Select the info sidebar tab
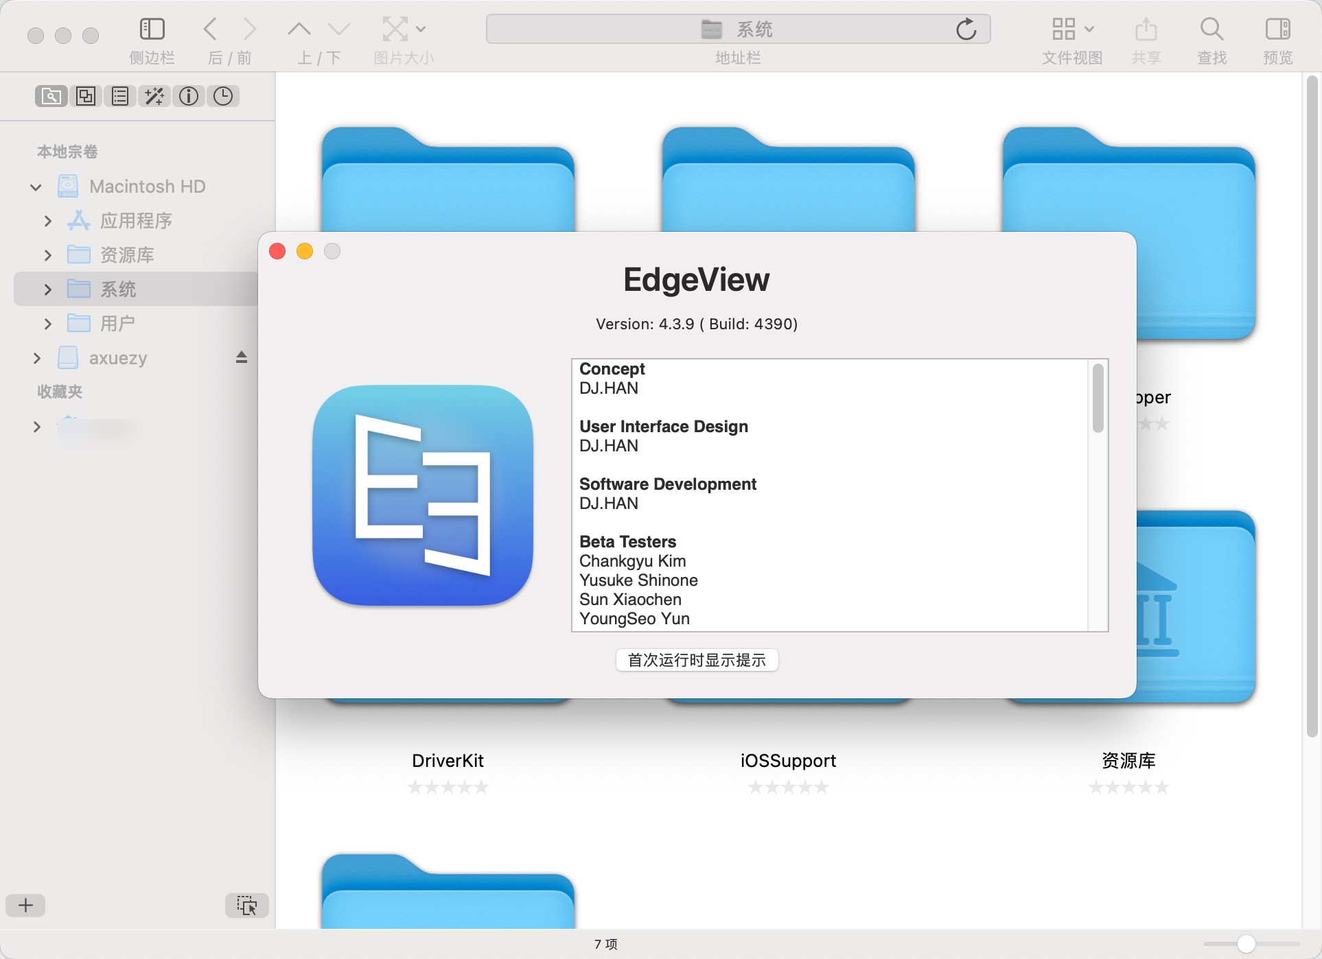This screenshot has width=1322, height=959. coord(189,96)
